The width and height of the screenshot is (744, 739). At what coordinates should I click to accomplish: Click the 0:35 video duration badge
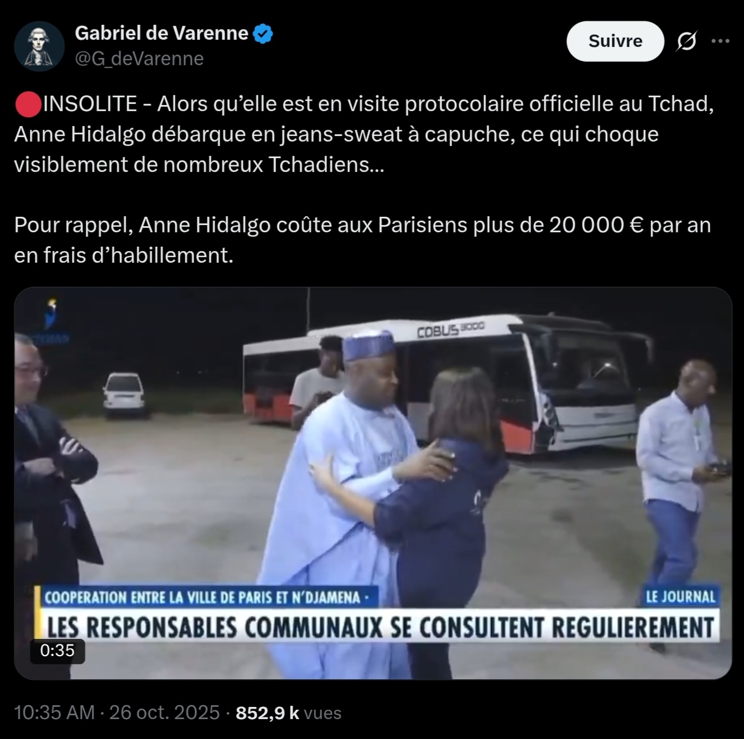(57, 650)
